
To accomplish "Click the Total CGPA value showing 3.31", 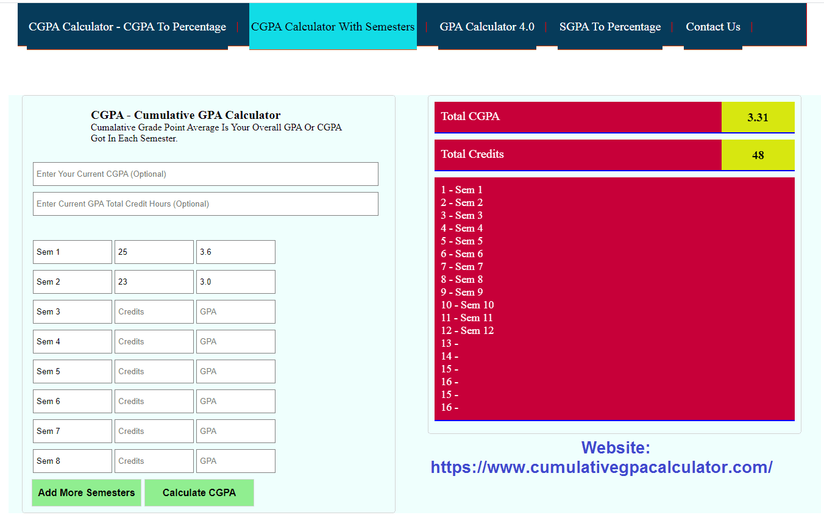I will pyautogui.click(x=758, y=117).
